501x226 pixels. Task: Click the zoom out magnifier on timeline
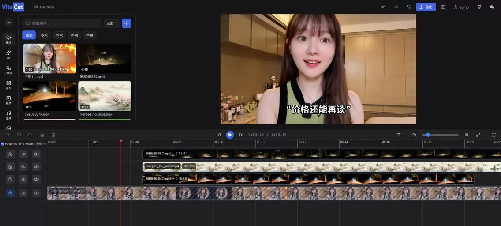click(x=415, y=135)
